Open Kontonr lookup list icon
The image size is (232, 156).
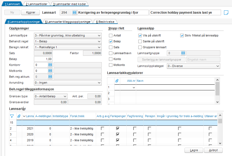50,65
